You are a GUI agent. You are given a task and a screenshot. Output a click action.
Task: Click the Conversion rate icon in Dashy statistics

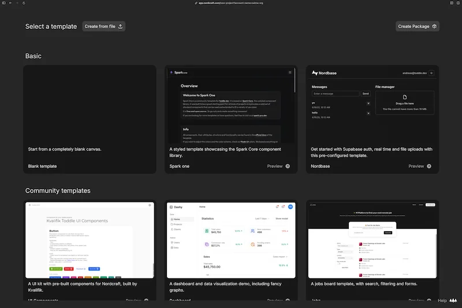[x=207, y=244]
